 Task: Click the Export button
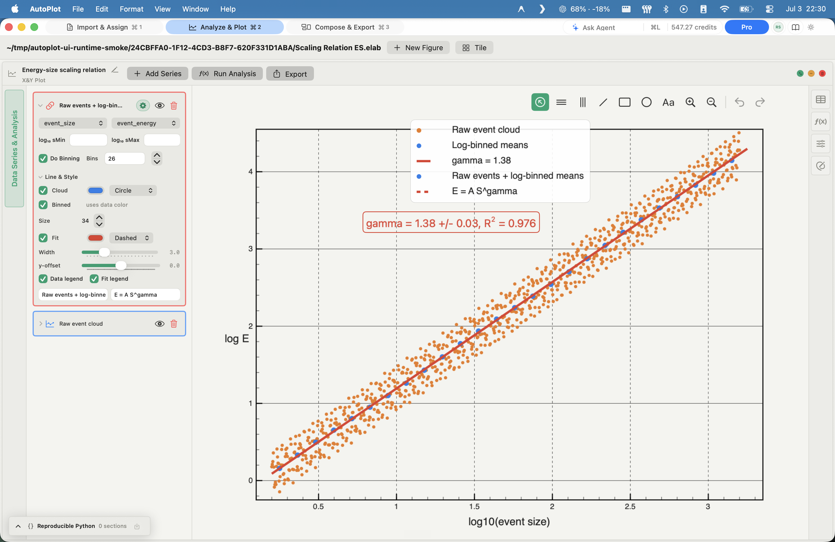[290, 74]
